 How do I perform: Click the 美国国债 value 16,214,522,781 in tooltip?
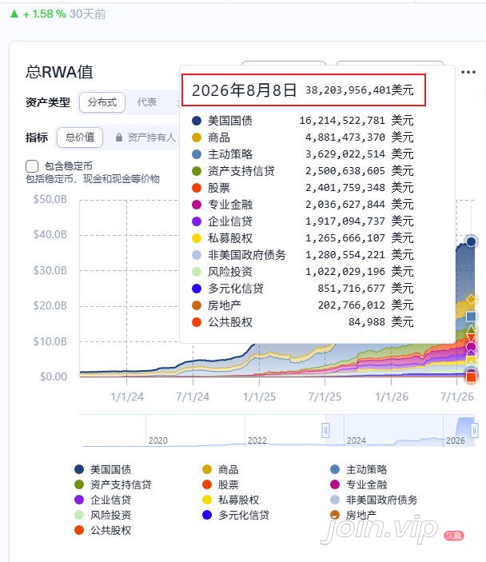342,121
